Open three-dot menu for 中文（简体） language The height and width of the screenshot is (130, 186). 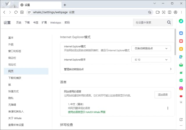click(x=168, y=108)
